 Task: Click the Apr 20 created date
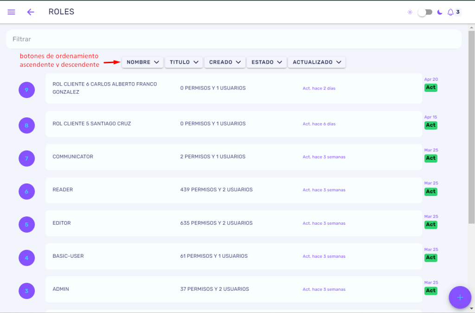431,79
